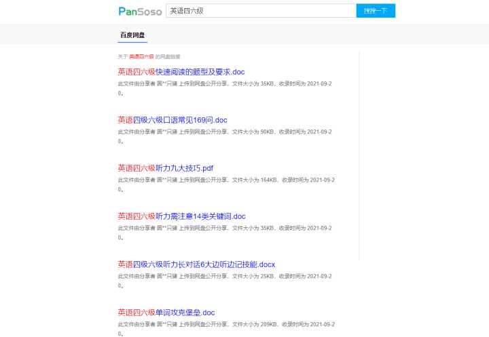
Task: Open 英语四级六级听力长对话6大边听边记技能.docx result
Action: [196, 264]
